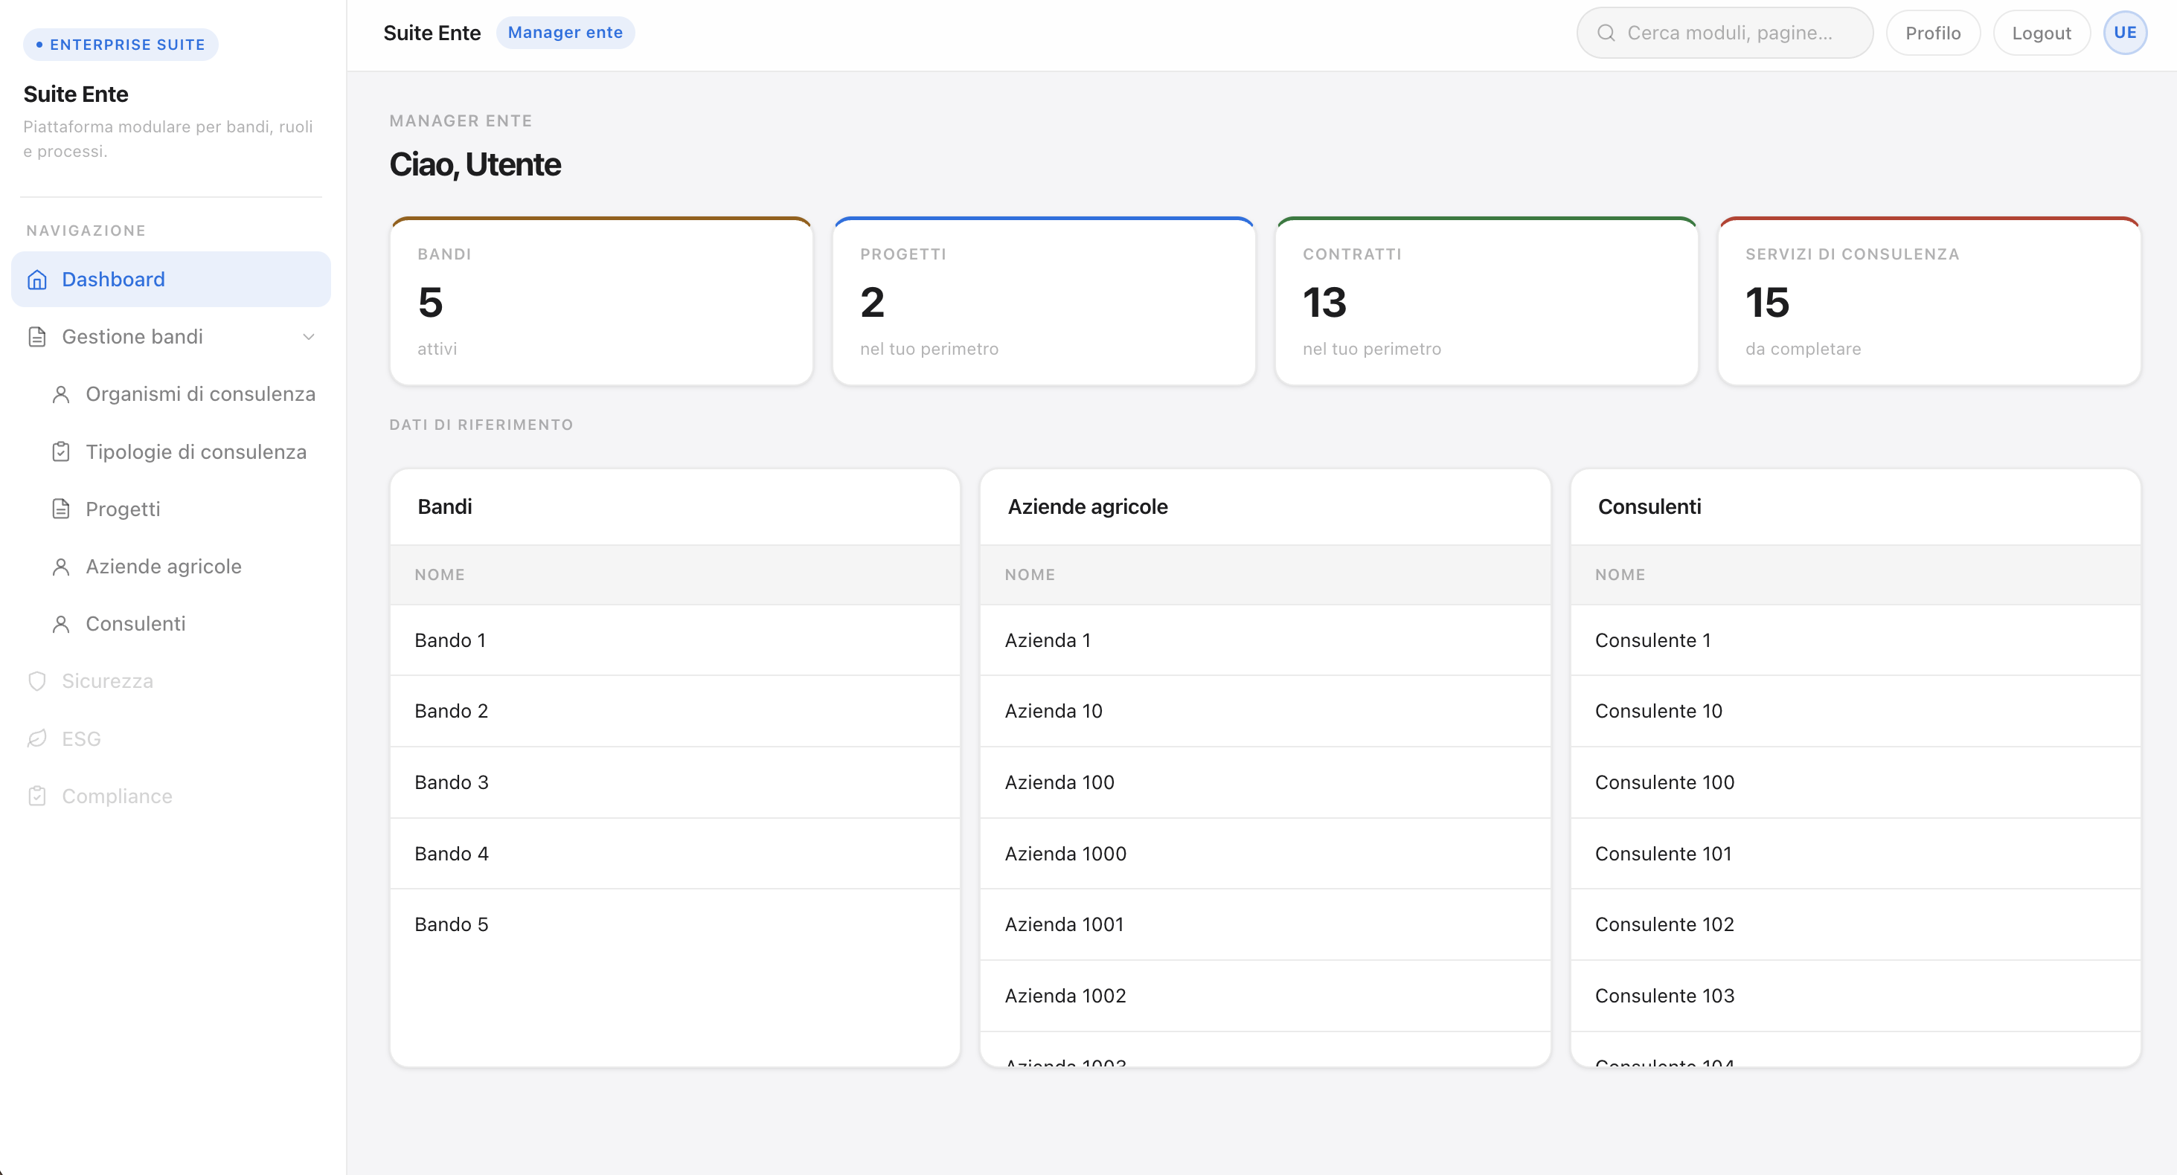Viewport: 2177px width, 1175px height.
Task: Click the Consulenti table title
Action: [x=1649, y=507]
